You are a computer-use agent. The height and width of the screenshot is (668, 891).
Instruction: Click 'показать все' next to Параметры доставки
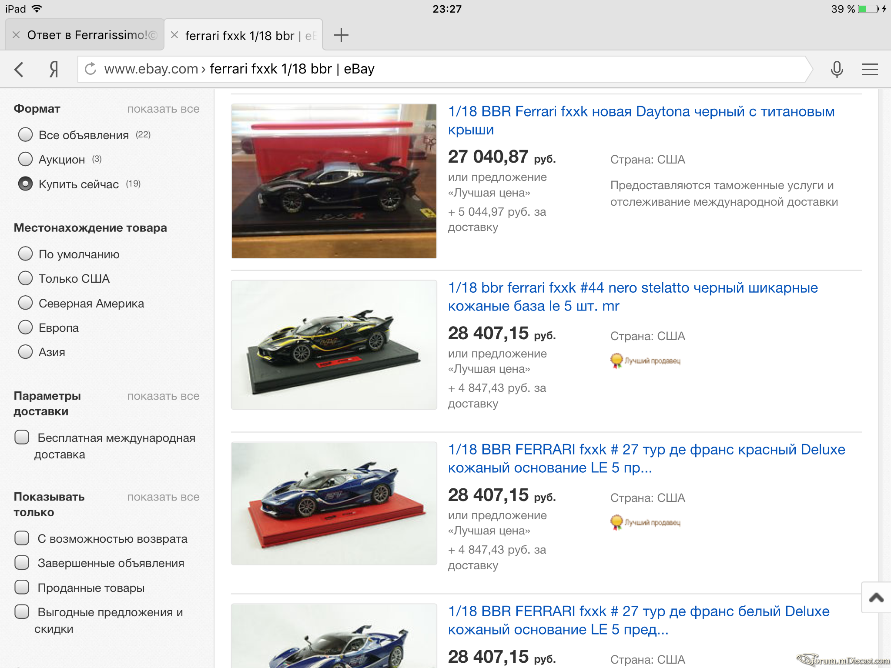[x=163, y=396]
